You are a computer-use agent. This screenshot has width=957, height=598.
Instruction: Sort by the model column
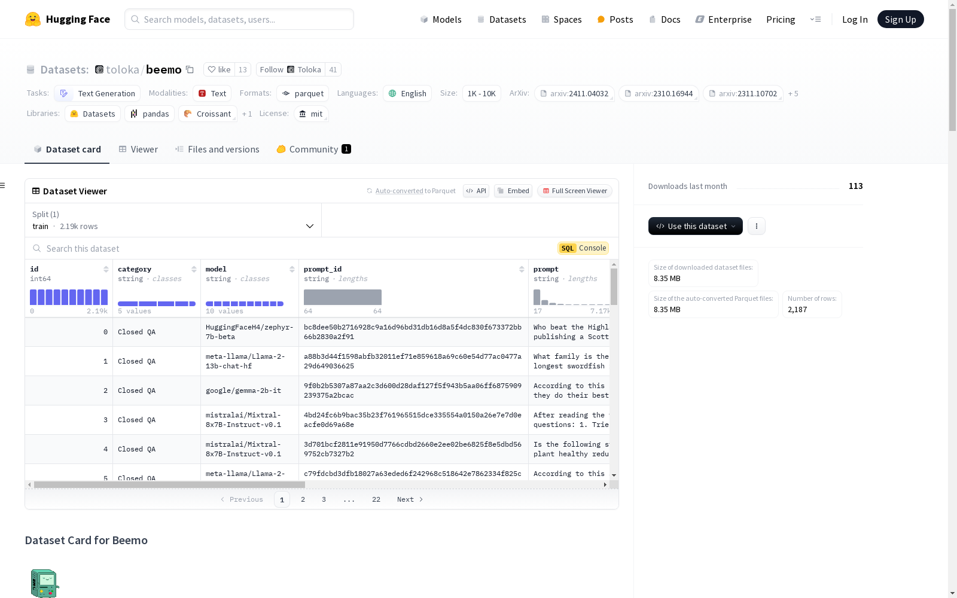click(x=292, y=269)
